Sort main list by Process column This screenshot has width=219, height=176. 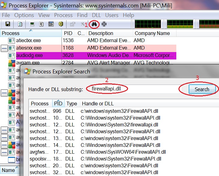(31, 33)
